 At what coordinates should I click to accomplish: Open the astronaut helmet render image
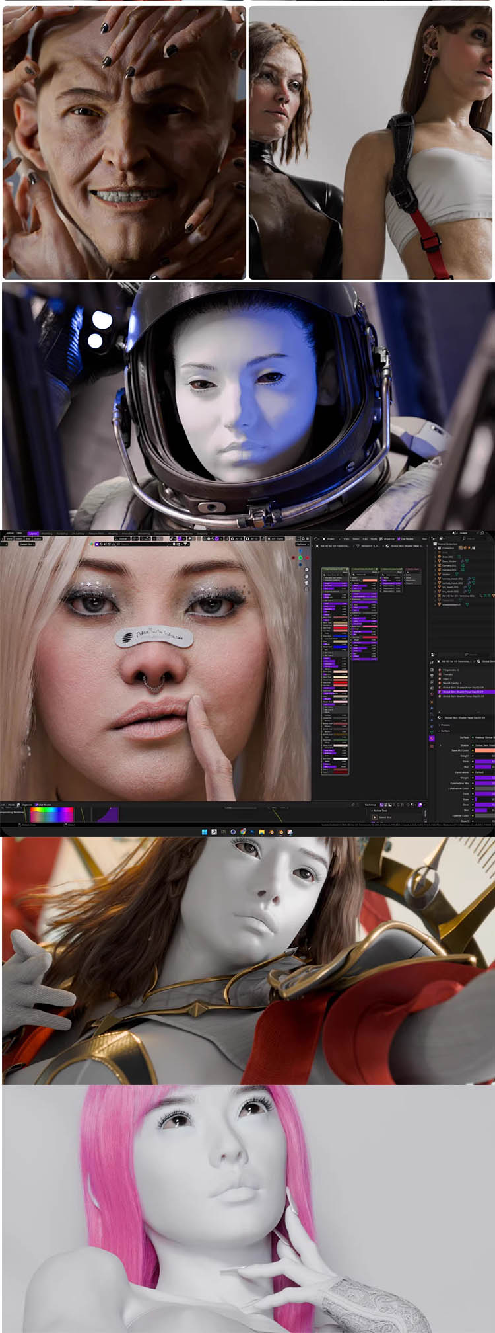[247, 405]
